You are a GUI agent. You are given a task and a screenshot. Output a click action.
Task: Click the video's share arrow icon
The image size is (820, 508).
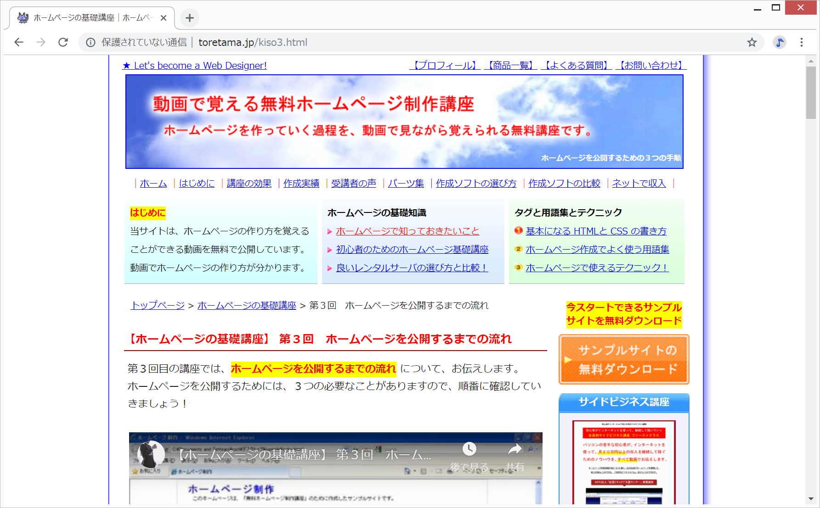[x=515, y=450]
